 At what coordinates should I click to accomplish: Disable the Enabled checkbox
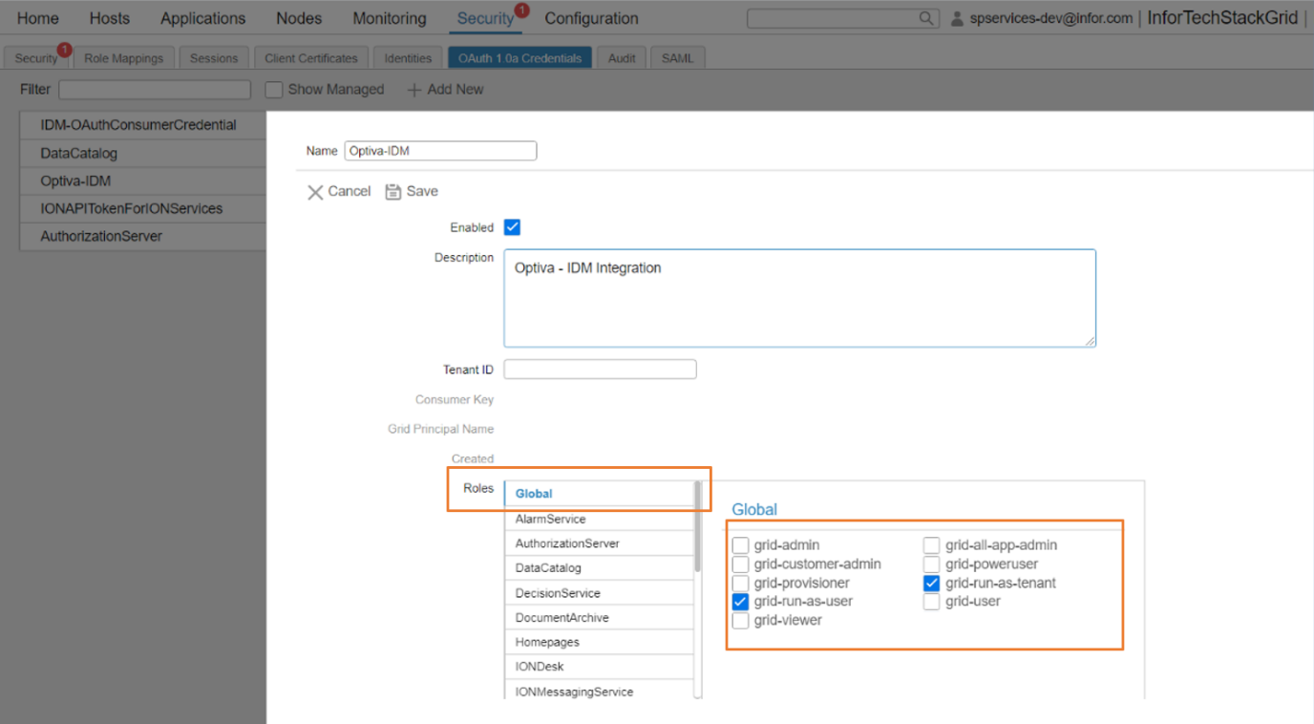(512, 226)
